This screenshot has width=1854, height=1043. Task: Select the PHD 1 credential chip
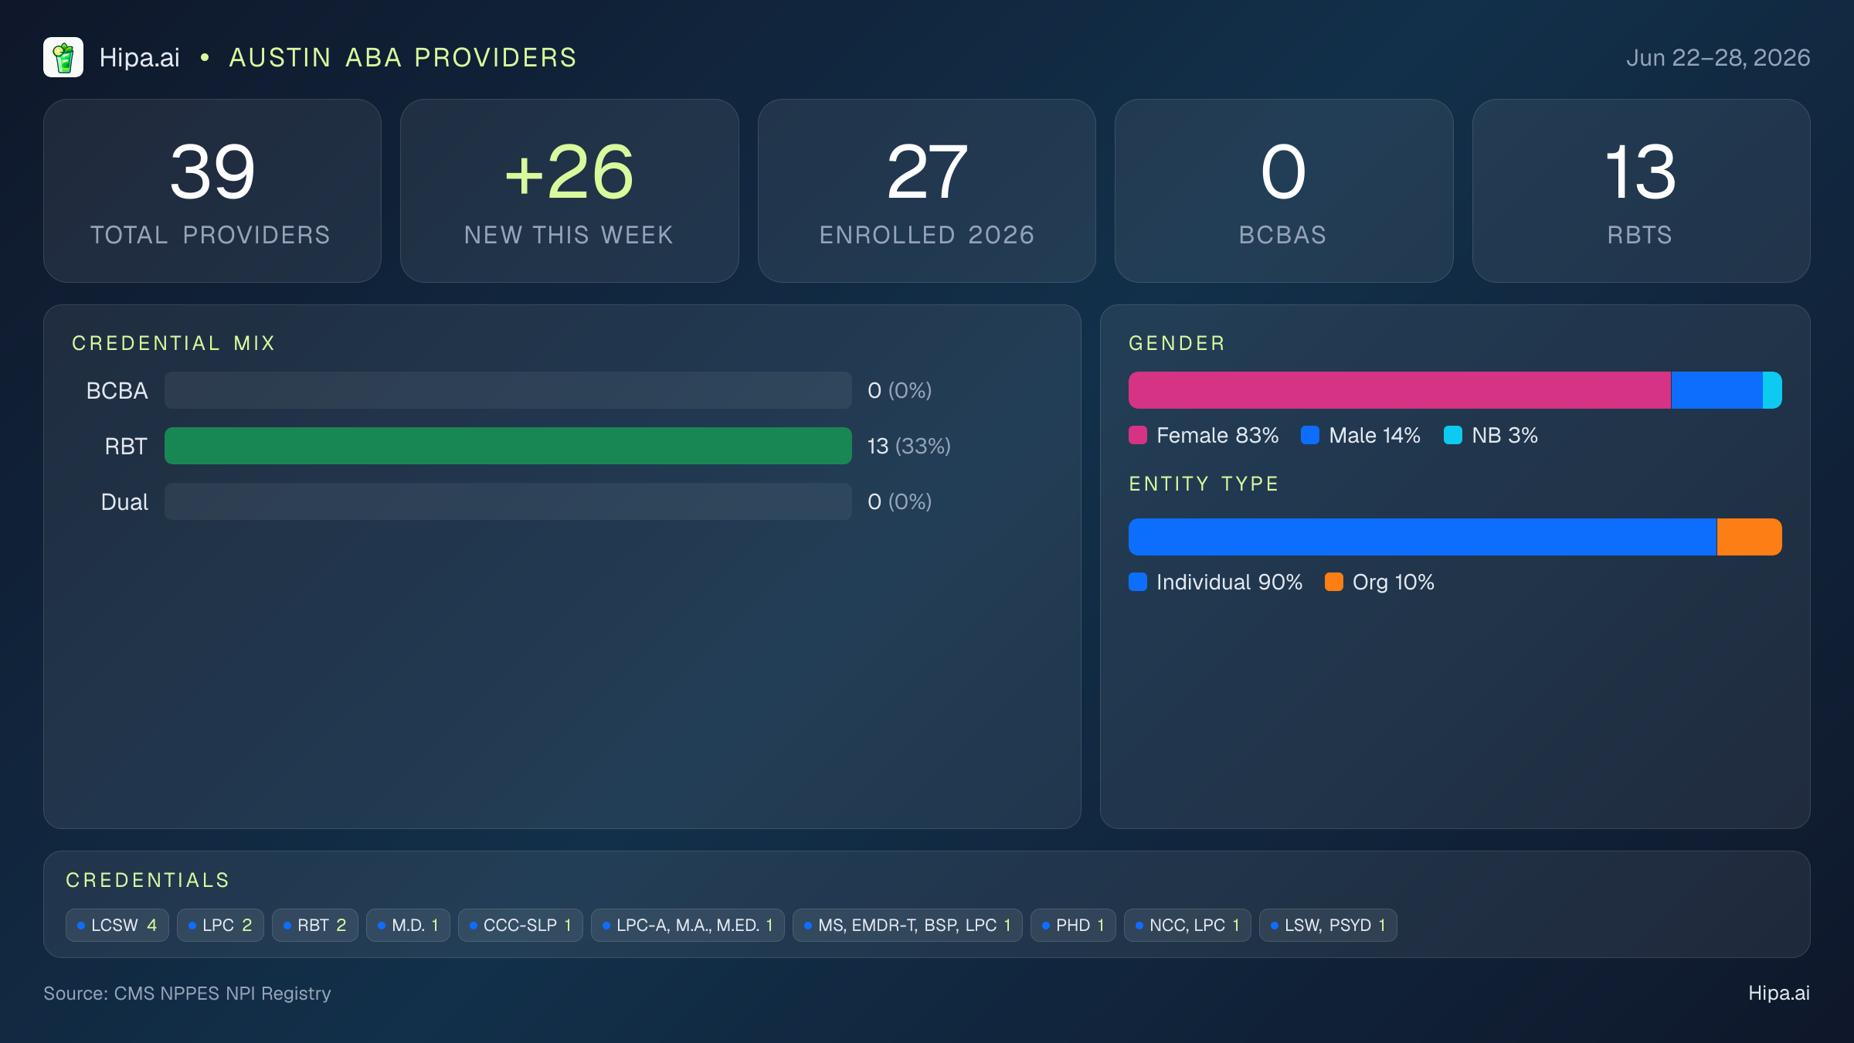click(1073, 925)
